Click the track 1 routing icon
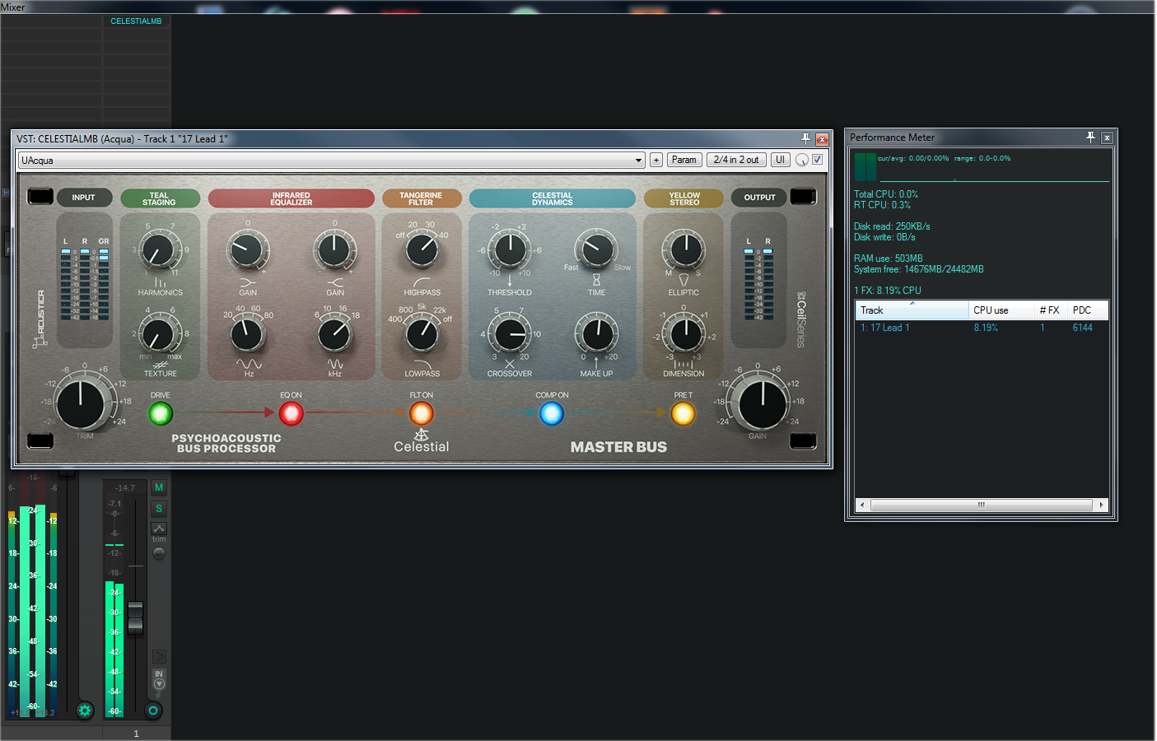The image size is (1157, 741). (159, 656)
